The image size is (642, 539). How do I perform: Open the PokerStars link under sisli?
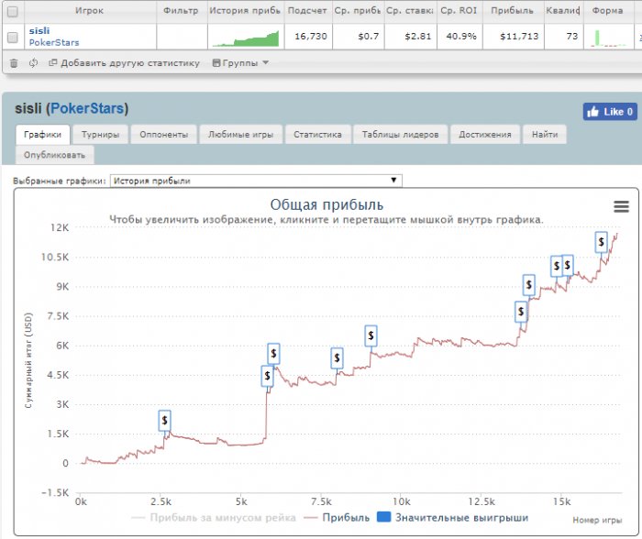(53, 42)
